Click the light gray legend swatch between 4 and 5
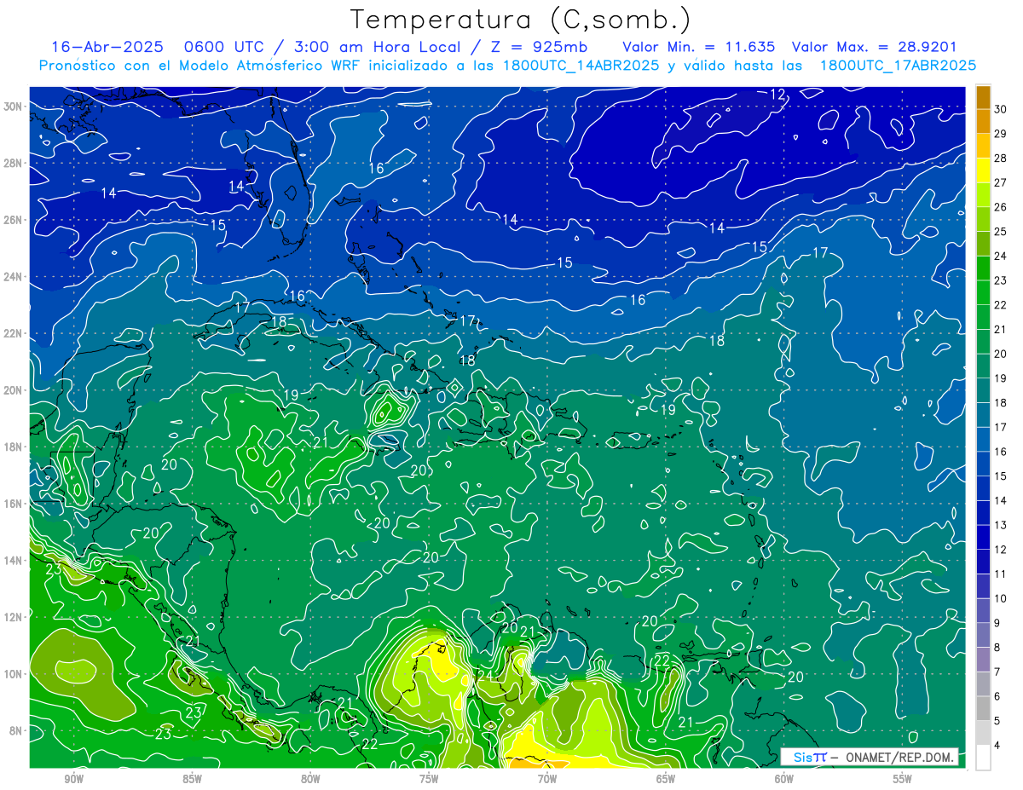 pyautogui.click(x=983, y=733)
